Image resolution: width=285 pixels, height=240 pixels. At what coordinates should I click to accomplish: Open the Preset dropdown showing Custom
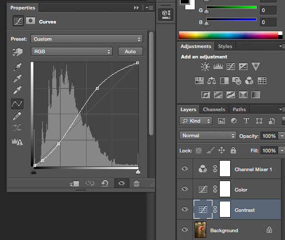click(87, 39)
